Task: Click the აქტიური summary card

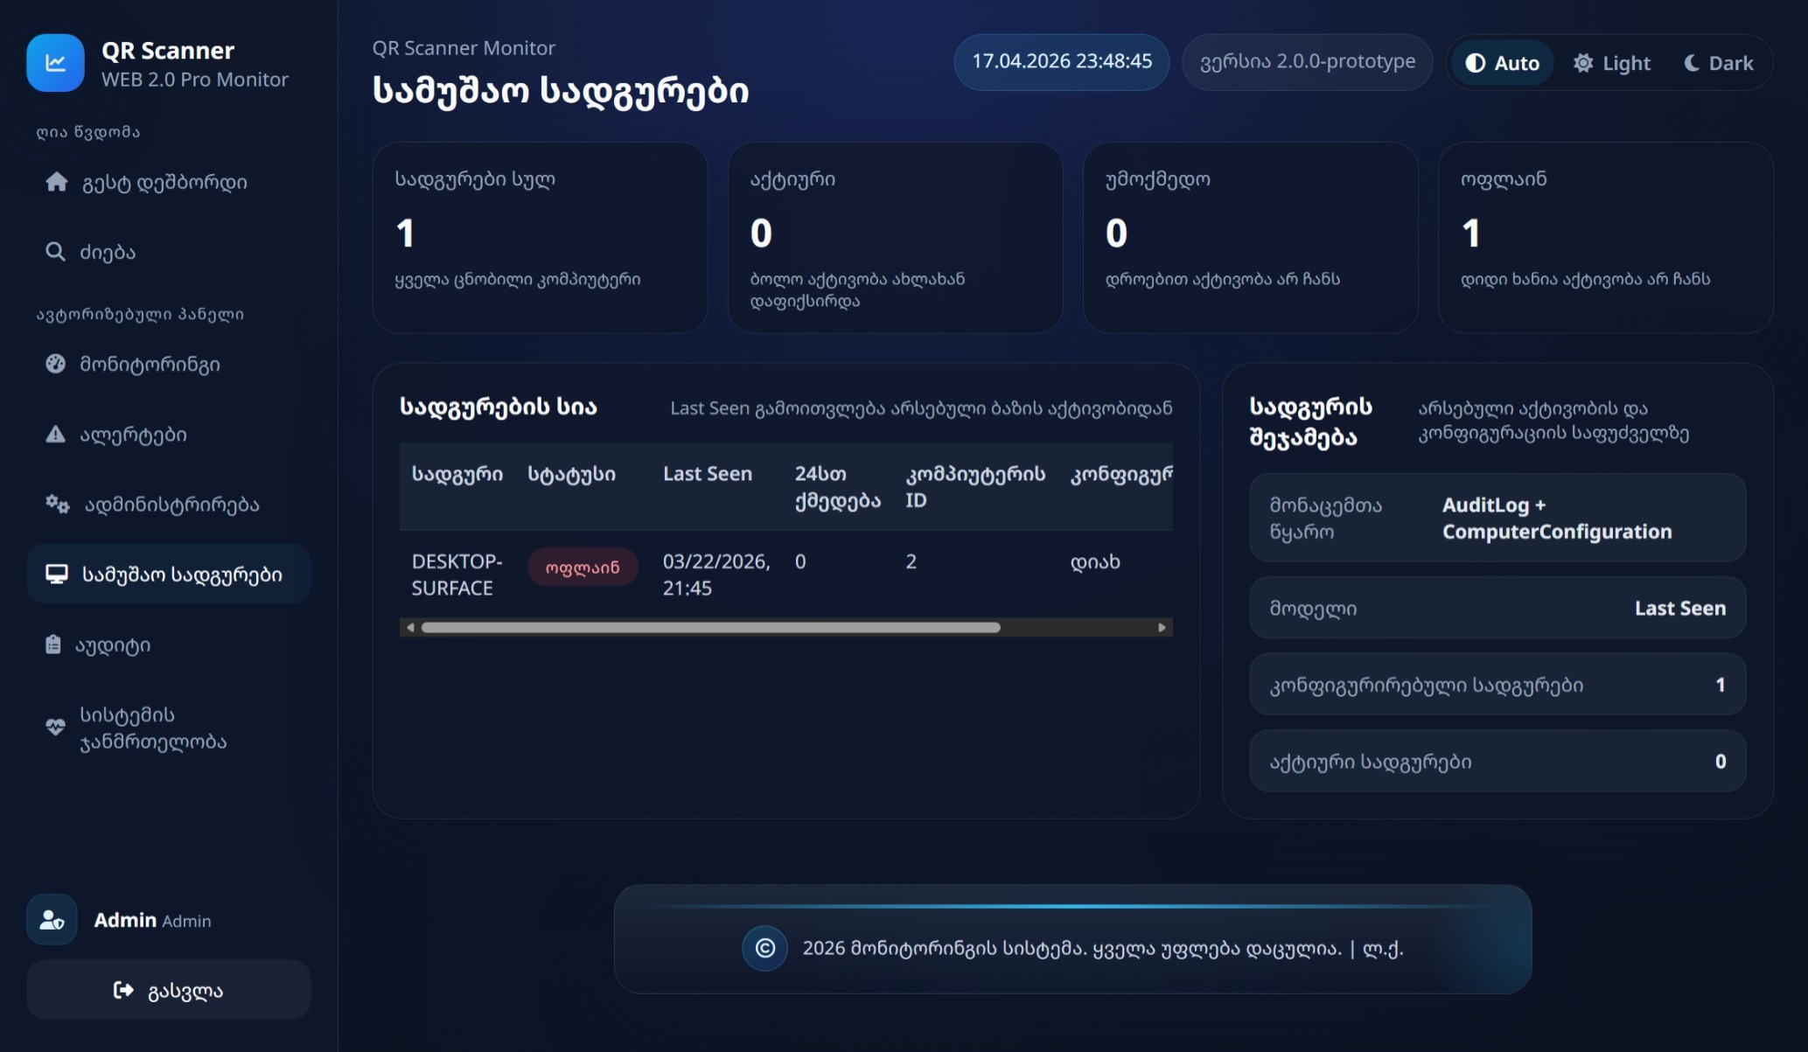Action: tap(895, 238)
